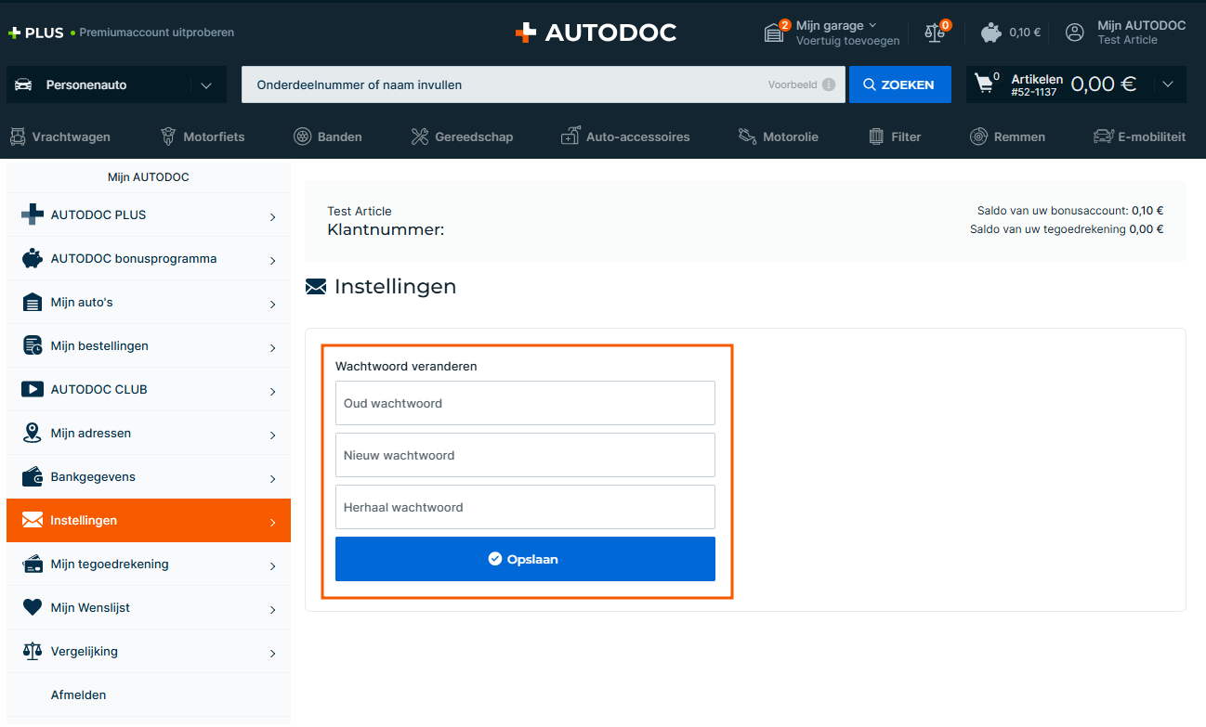The width and height of the screenshot is (1206, 727).
Task: Click the Saldo van uw bonusaccount text
Action: [x=1053, y=211]
